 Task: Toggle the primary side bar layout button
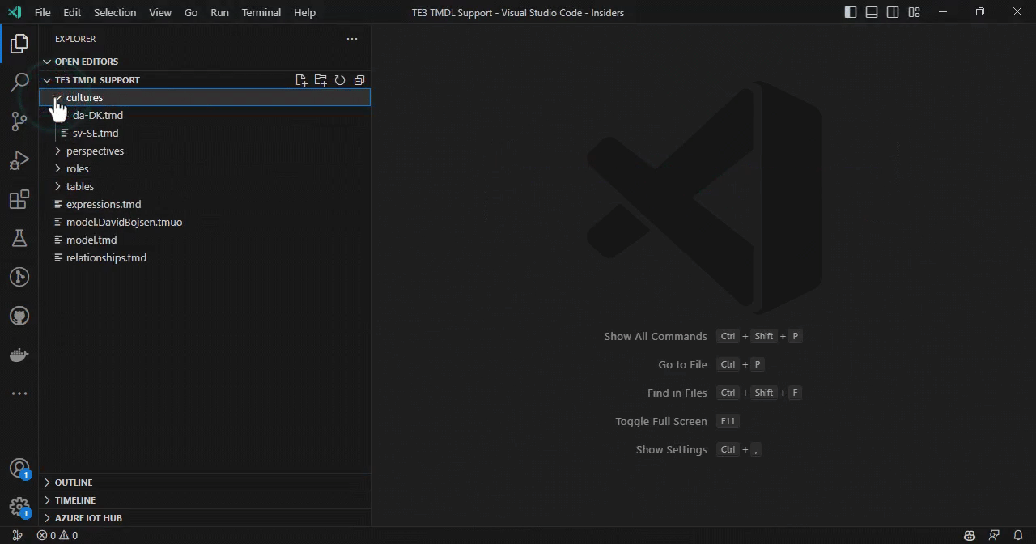tap(851, 12)
